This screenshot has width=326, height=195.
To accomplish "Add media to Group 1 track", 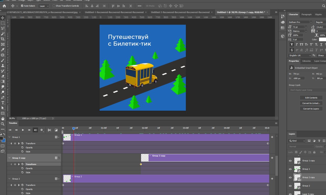I will click(x=272, y=137).
